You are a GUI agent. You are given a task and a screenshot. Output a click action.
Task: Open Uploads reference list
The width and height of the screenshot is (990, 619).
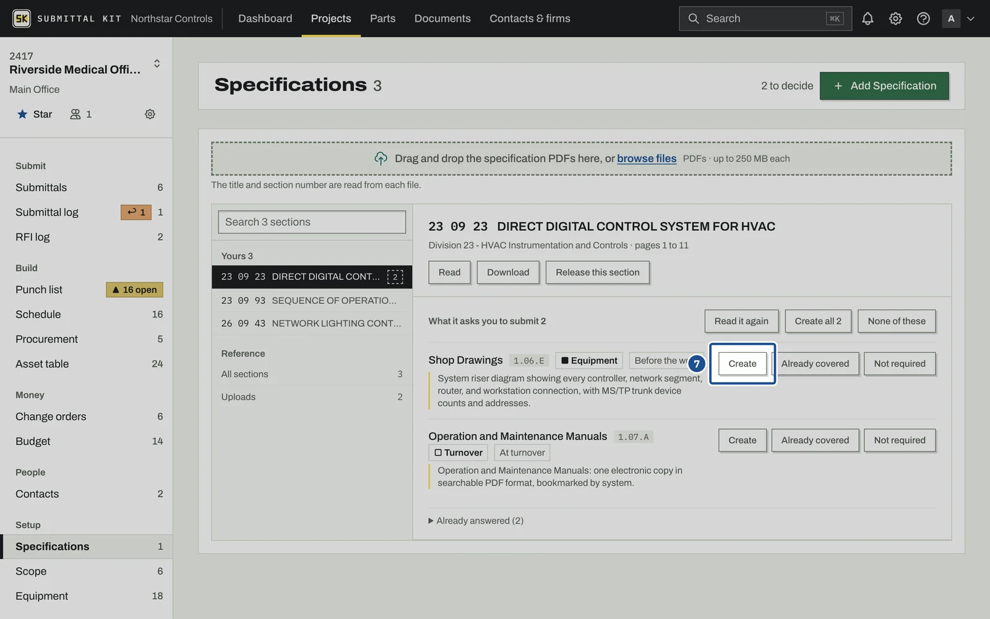tap(312, 397)
